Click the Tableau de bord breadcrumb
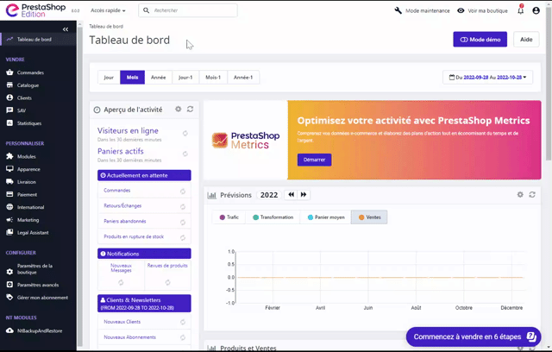 (x=106, y=27)
